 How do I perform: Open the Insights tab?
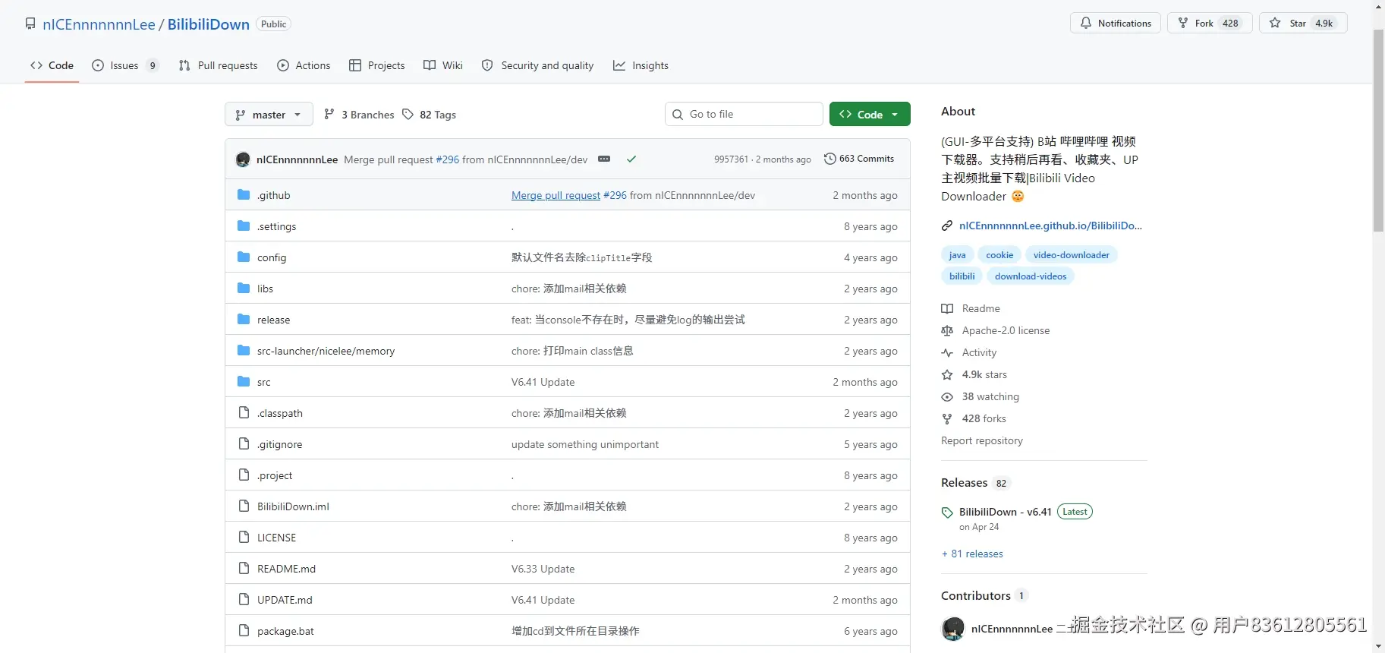point(641,65)
